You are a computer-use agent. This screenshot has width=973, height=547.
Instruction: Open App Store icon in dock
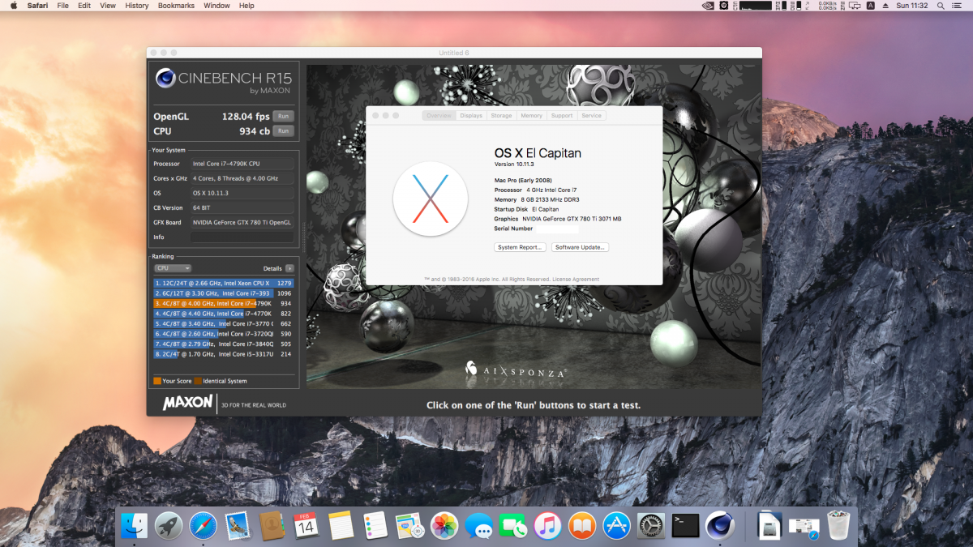click(x=617, y=526)
